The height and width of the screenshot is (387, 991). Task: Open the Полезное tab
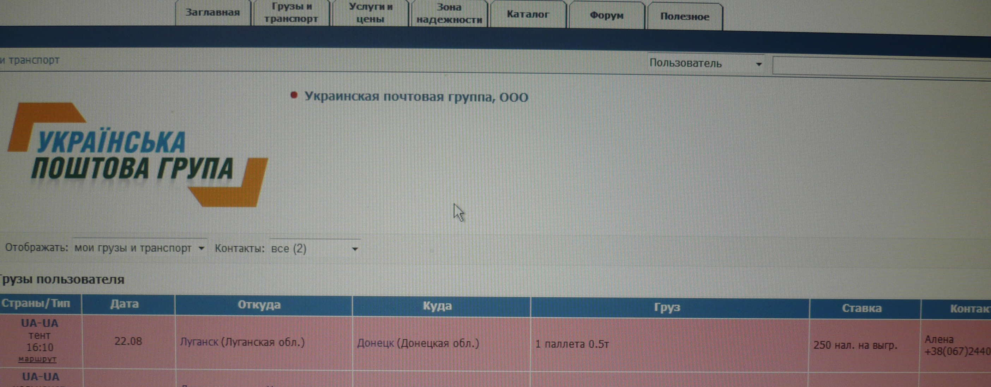click(684, 17)
